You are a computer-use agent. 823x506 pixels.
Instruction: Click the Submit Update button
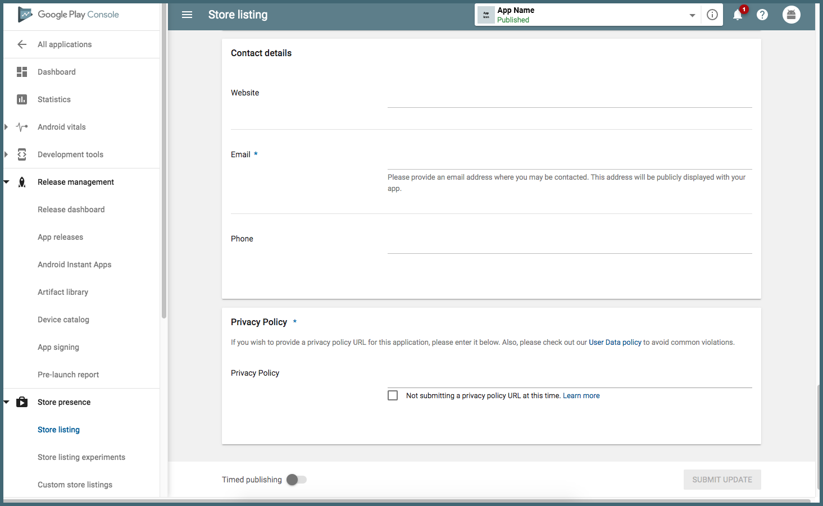click(722, 480)
